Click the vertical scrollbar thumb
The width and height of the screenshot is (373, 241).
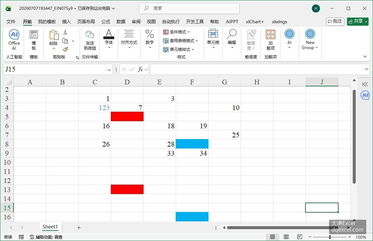tap(354, 137)
